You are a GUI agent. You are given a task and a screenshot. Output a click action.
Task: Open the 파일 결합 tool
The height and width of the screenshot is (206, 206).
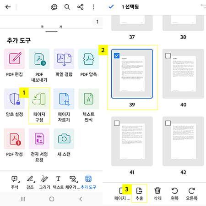point(64,63)
